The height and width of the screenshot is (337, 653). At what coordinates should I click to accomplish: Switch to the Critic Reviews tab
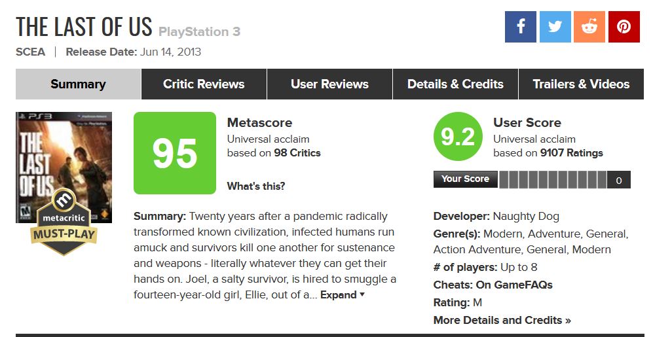point(204,84)
